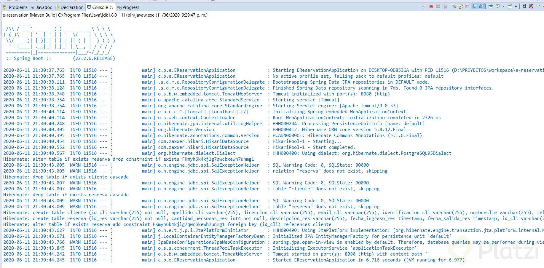Click 'Tomcat initialized with port(s): 8080' line
Viewport: 544px width, 268px height.
click(197, 94)
